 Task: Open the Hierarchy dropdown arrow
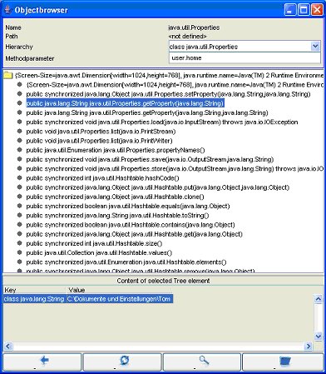(x=315, y=46)
